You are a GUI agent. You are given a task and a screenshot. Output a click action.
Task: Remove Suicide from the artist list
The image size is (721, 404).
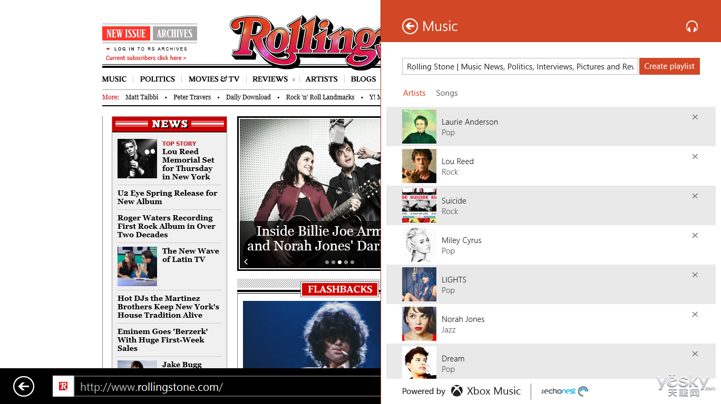pyautogui.click(x=695, y=196)
